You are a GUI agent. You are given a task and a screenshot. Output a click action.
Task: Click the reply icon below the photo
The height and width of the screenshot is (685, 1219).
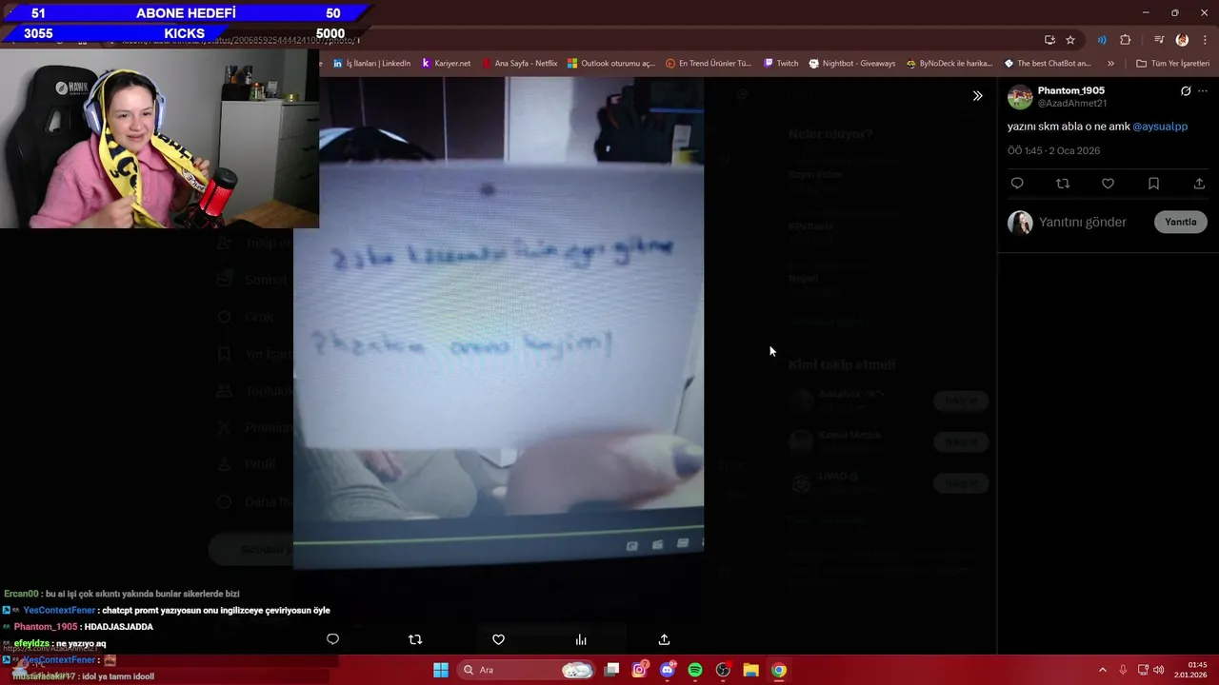point(332,639)
